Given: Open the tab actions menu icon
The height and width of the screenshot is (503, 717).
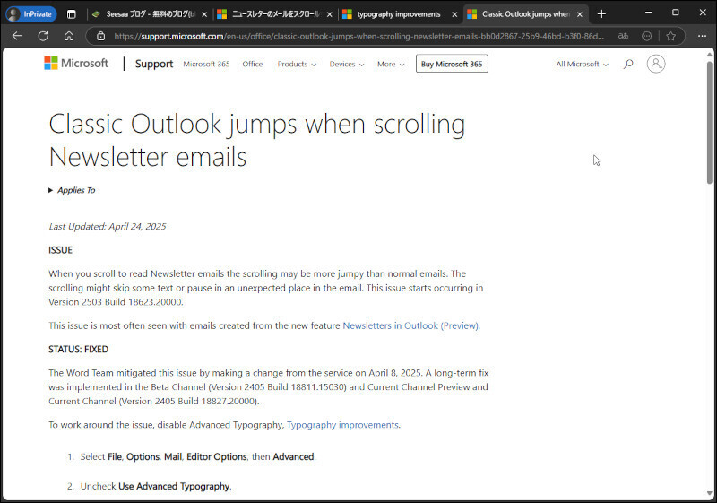Looking at the screenshot, I should (72, 14).
